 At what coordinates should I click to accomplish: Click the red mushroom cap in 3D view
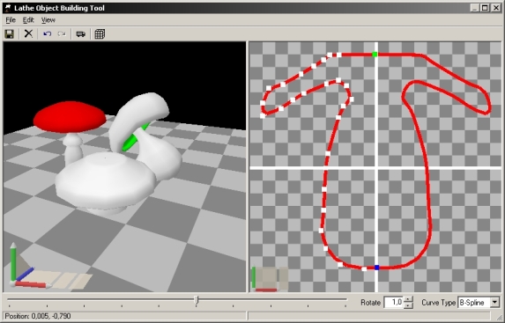(x=70, y=117)
